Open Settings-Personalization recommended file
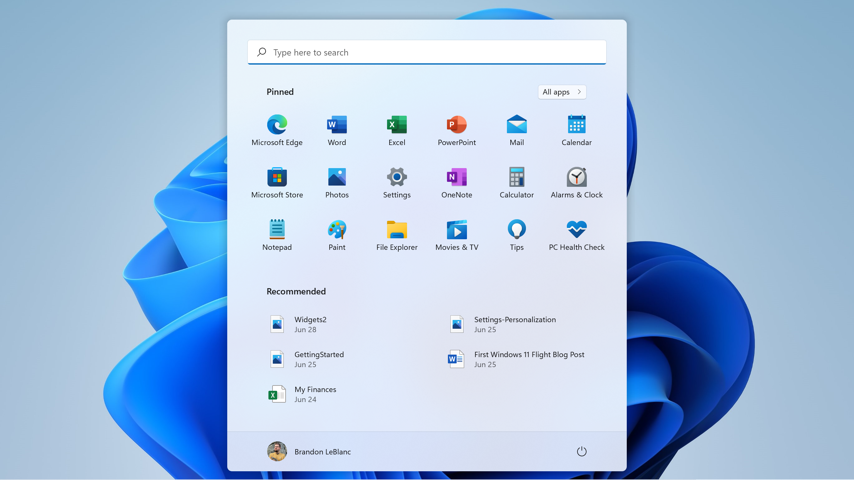Screen dimensions: 854x480 tap(514, 324)
